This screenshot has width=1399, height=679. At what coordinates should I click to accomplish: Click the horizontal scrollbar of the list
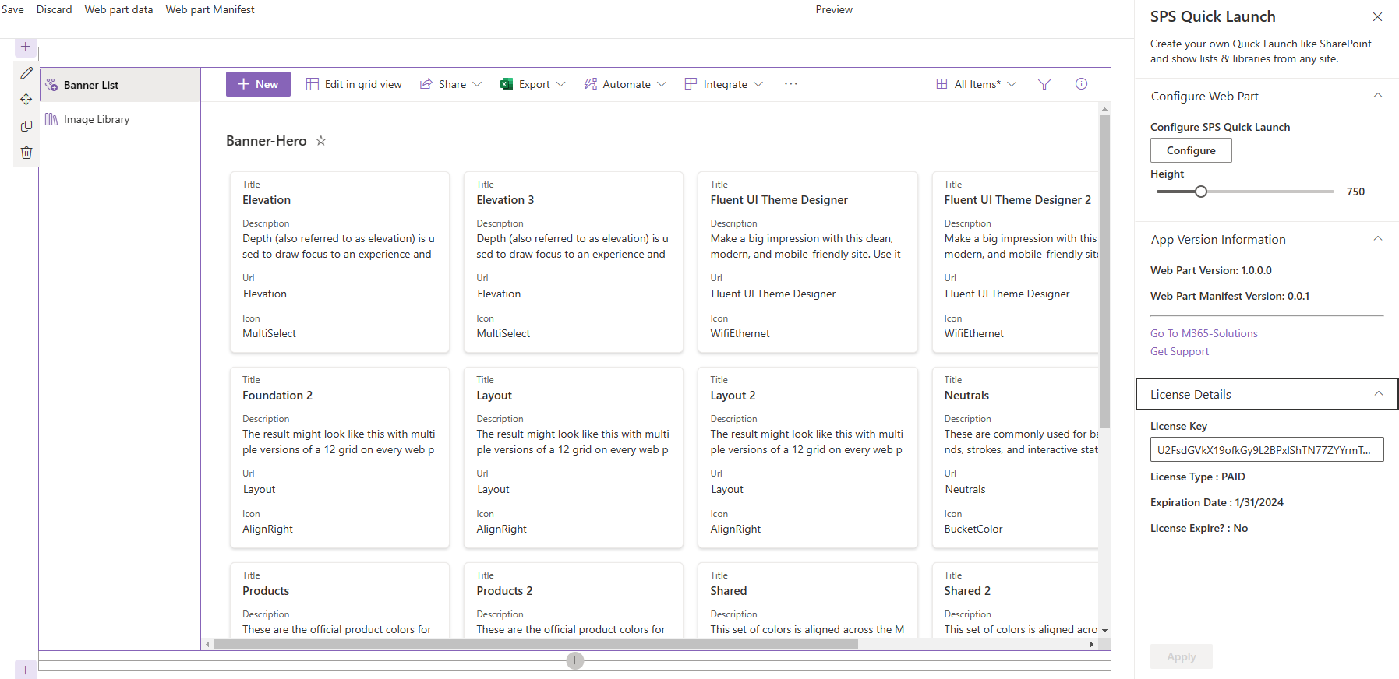pos(536,644)
